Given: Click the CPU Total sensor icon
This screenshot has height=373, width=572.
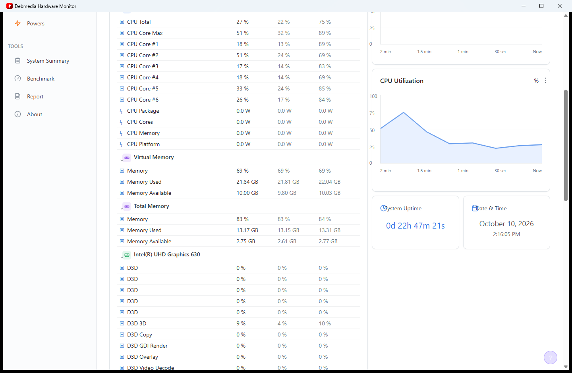Looking at the screenshot, I should click(122, 22).
